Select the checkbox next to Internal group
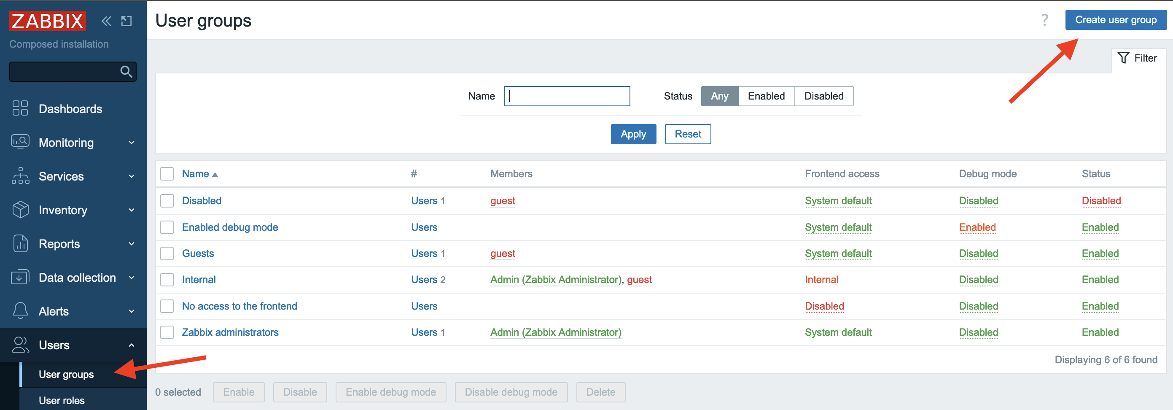1173x410 pixels. pos(167,279)
